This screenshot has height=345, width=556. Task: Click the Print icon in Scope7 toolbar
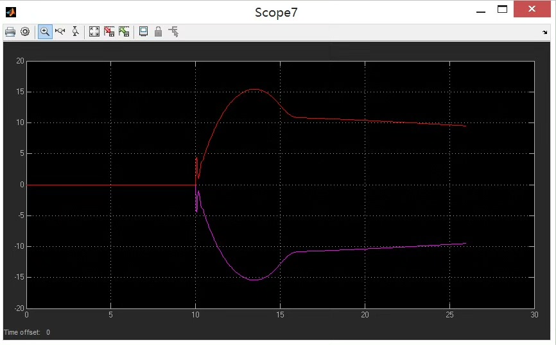click(10, 32)
